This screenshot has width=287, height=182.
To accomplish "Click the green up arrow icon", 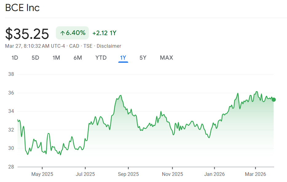I will (x=62, y=33).
